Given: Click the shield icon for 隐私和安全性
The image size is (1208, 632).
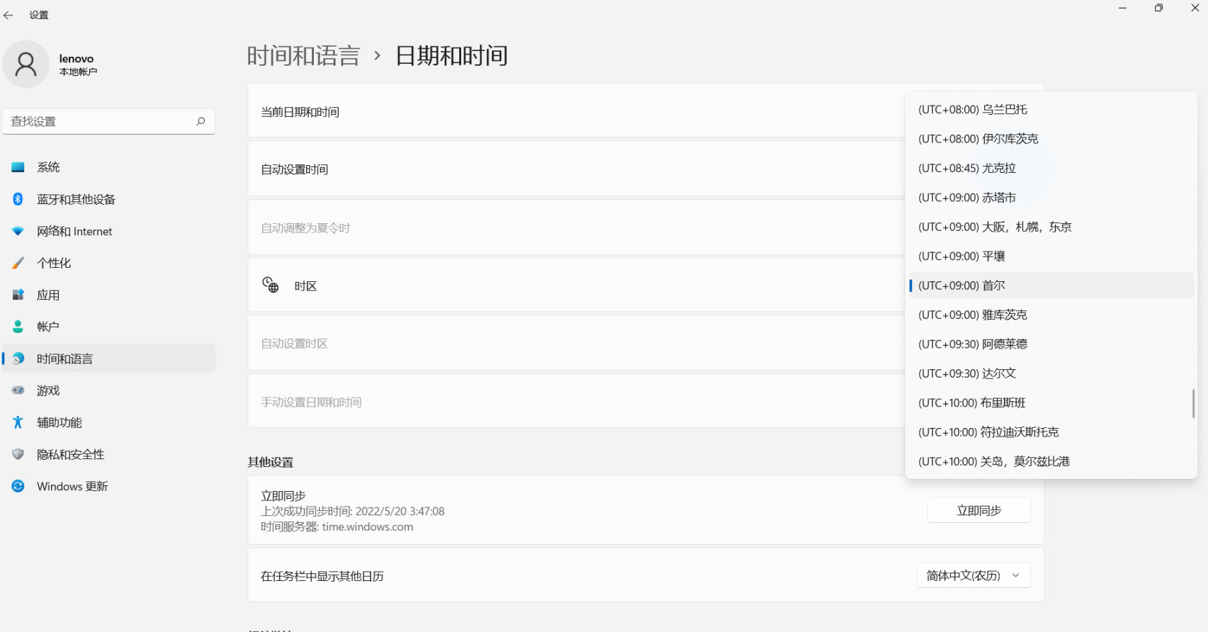Looking at the screenshot, I should 18,454.
